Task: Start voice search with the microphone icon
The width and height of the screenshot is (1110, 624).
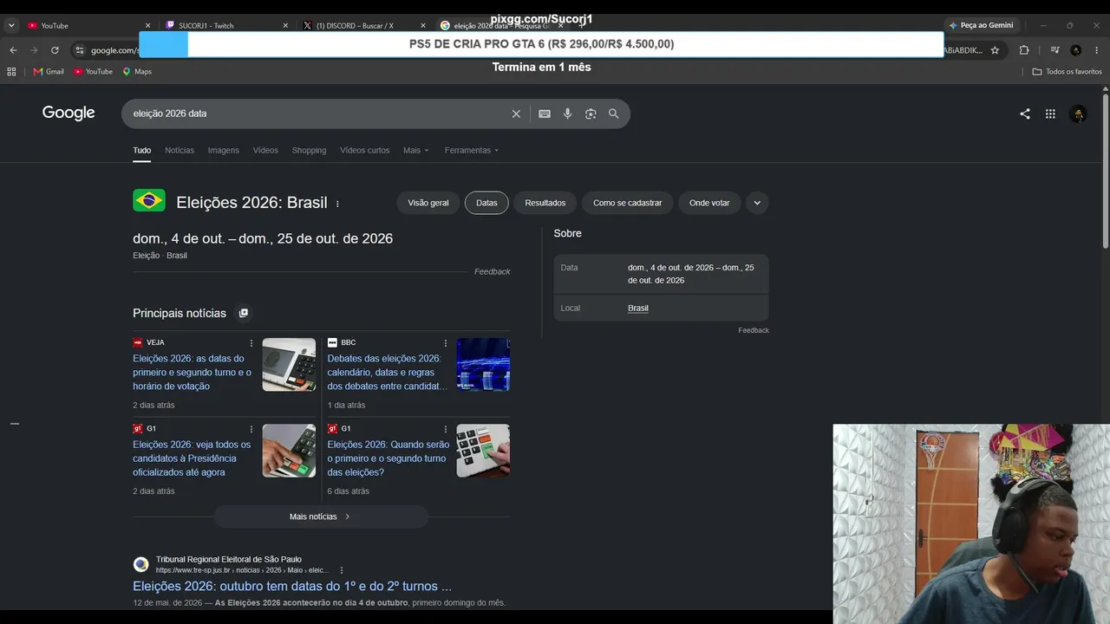Action: point(567,114)
